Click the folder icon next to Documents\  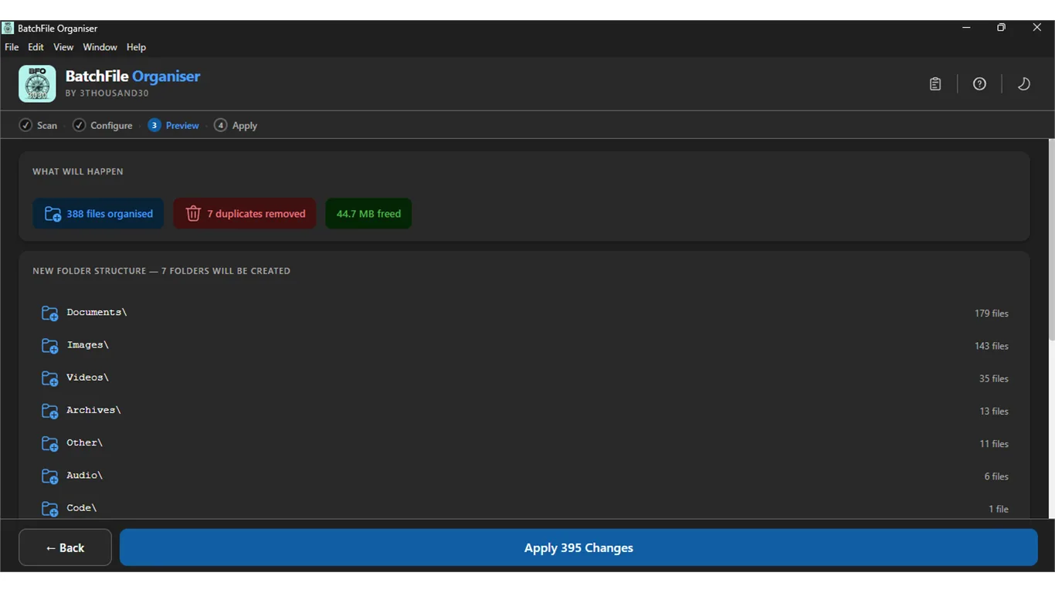(49, 313)
